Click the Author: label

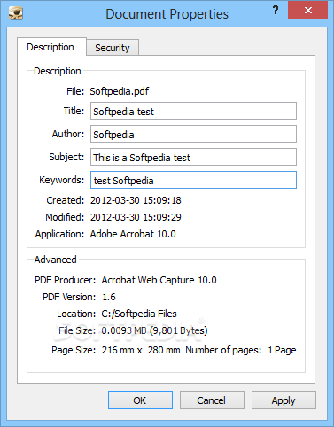click(68, 134)
